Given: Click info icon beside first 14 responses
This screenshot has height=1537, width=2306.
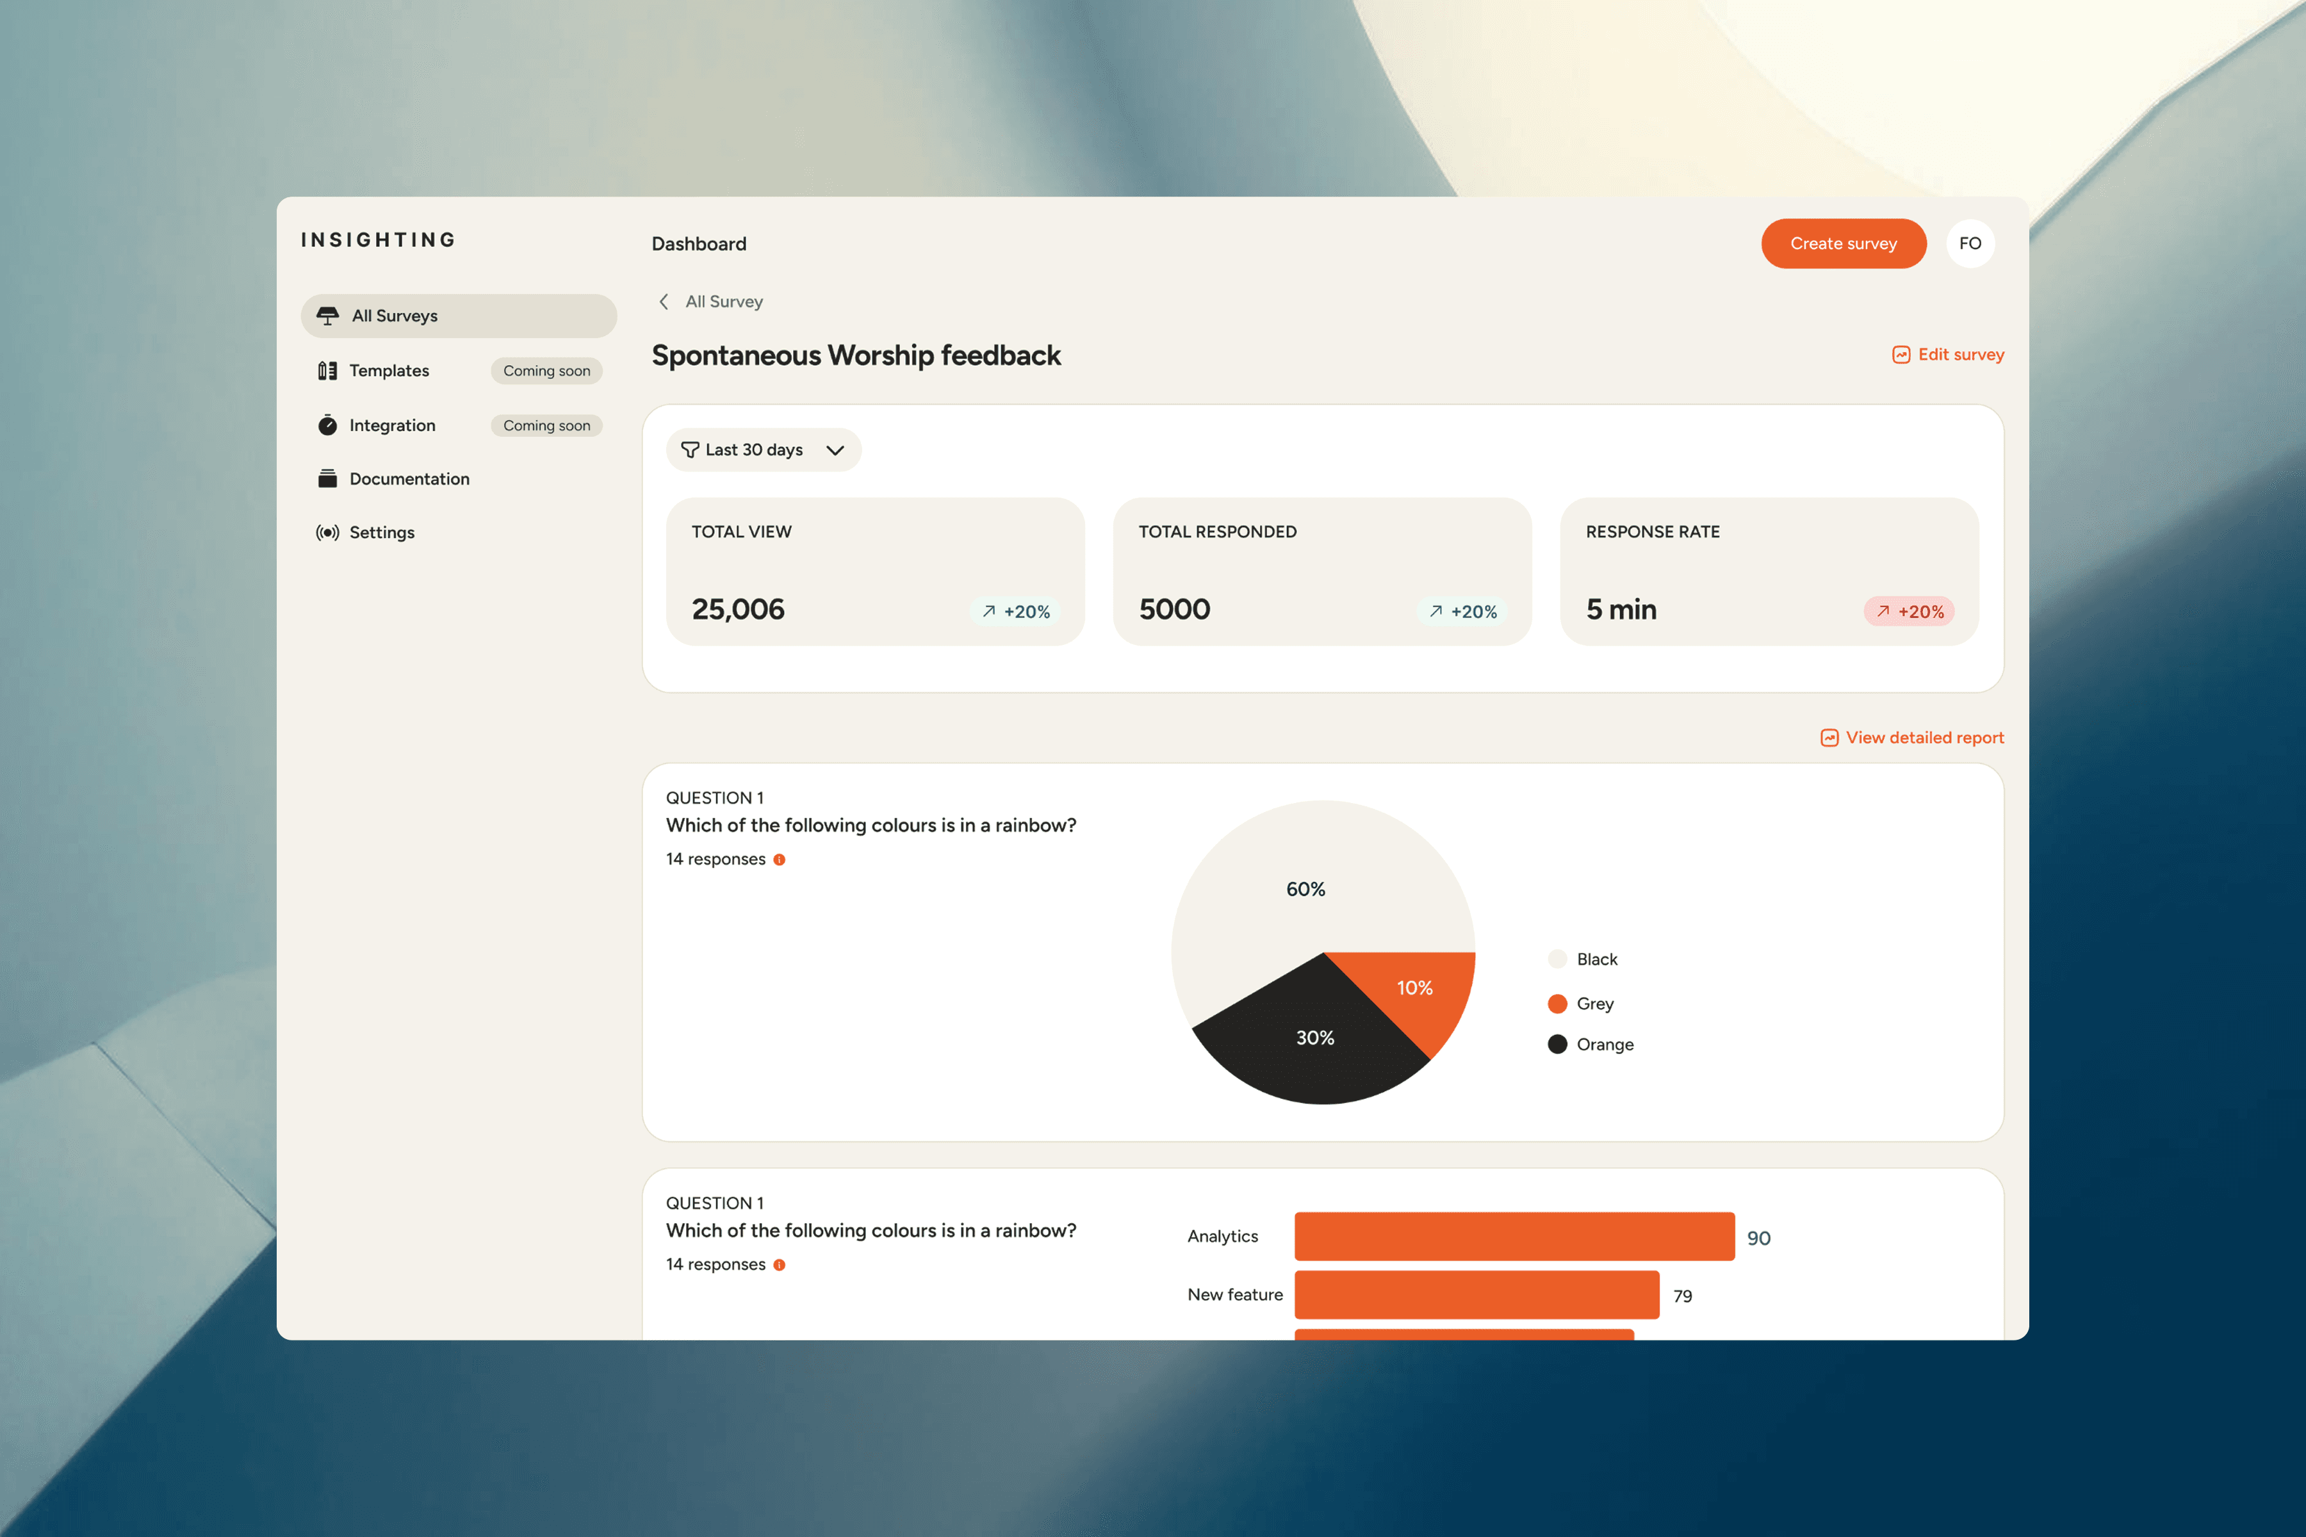Looking at the screenshot, I should tap(780, 859).
